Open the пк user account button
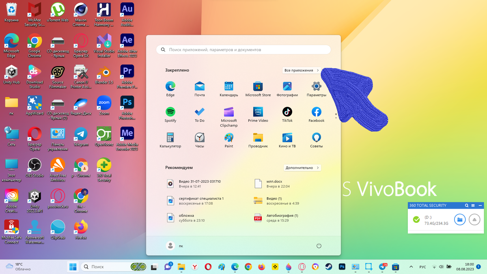The width and height of the screenshot is (487, 274). pos(175,246)
